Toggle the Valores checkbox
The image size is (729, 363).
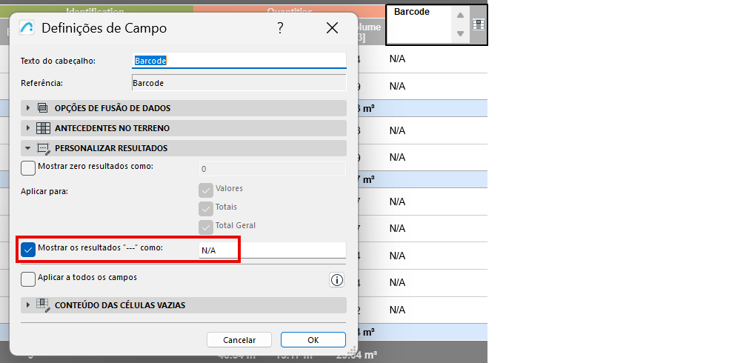point(205,190)
